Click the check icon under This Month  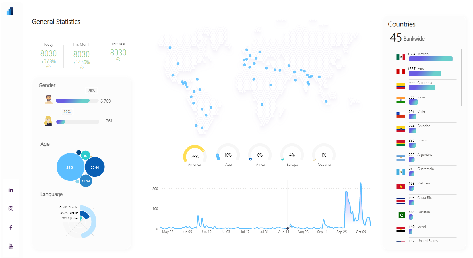82,67
